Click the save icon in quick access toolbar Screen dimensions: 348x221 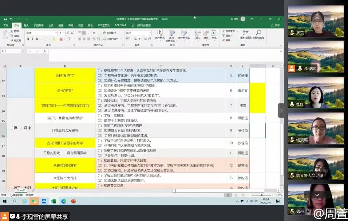pyautogui.click(x=5, y=19)
